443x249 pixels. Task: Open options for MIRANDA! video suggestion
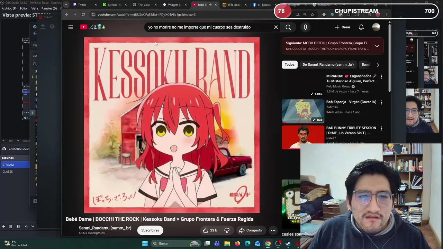click(x=381, y=76)
